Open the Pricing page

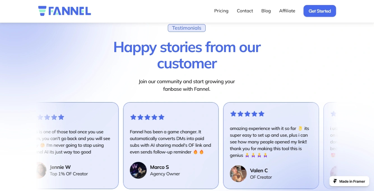221,11
